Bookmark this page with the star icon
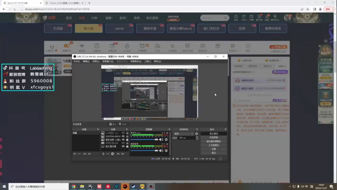The image size is (337, 190). (308, 9)
